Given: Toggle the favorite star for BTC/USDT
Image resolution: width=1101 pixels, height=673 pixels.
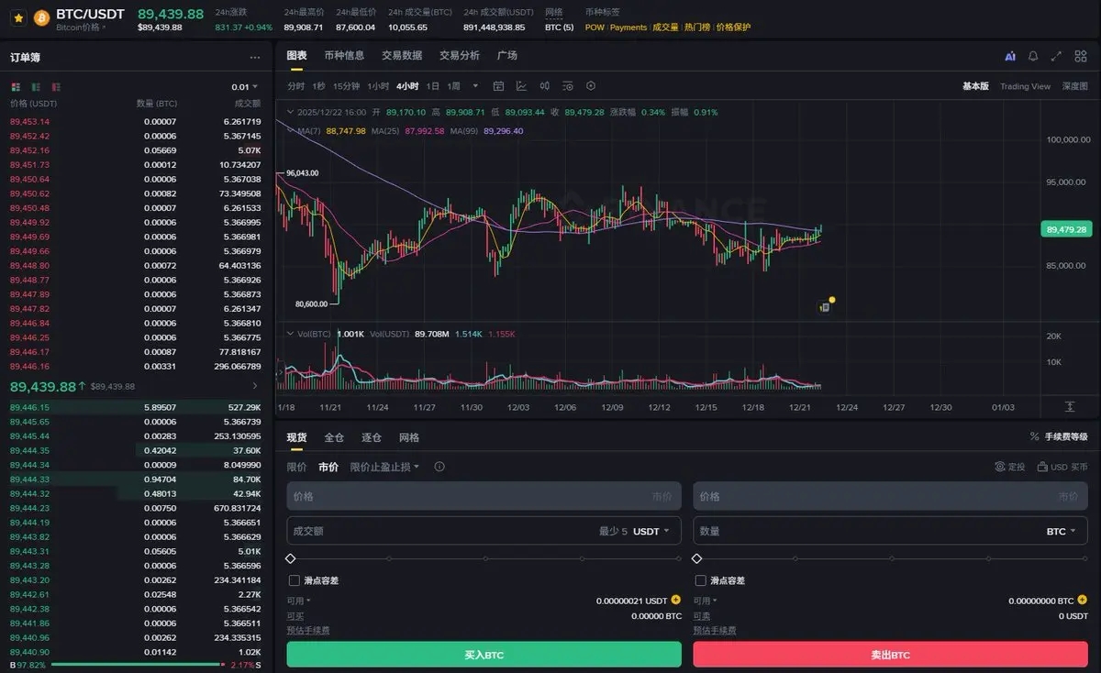Looking at the screenshot, I should pyautogui.click(x=18, y=17).
